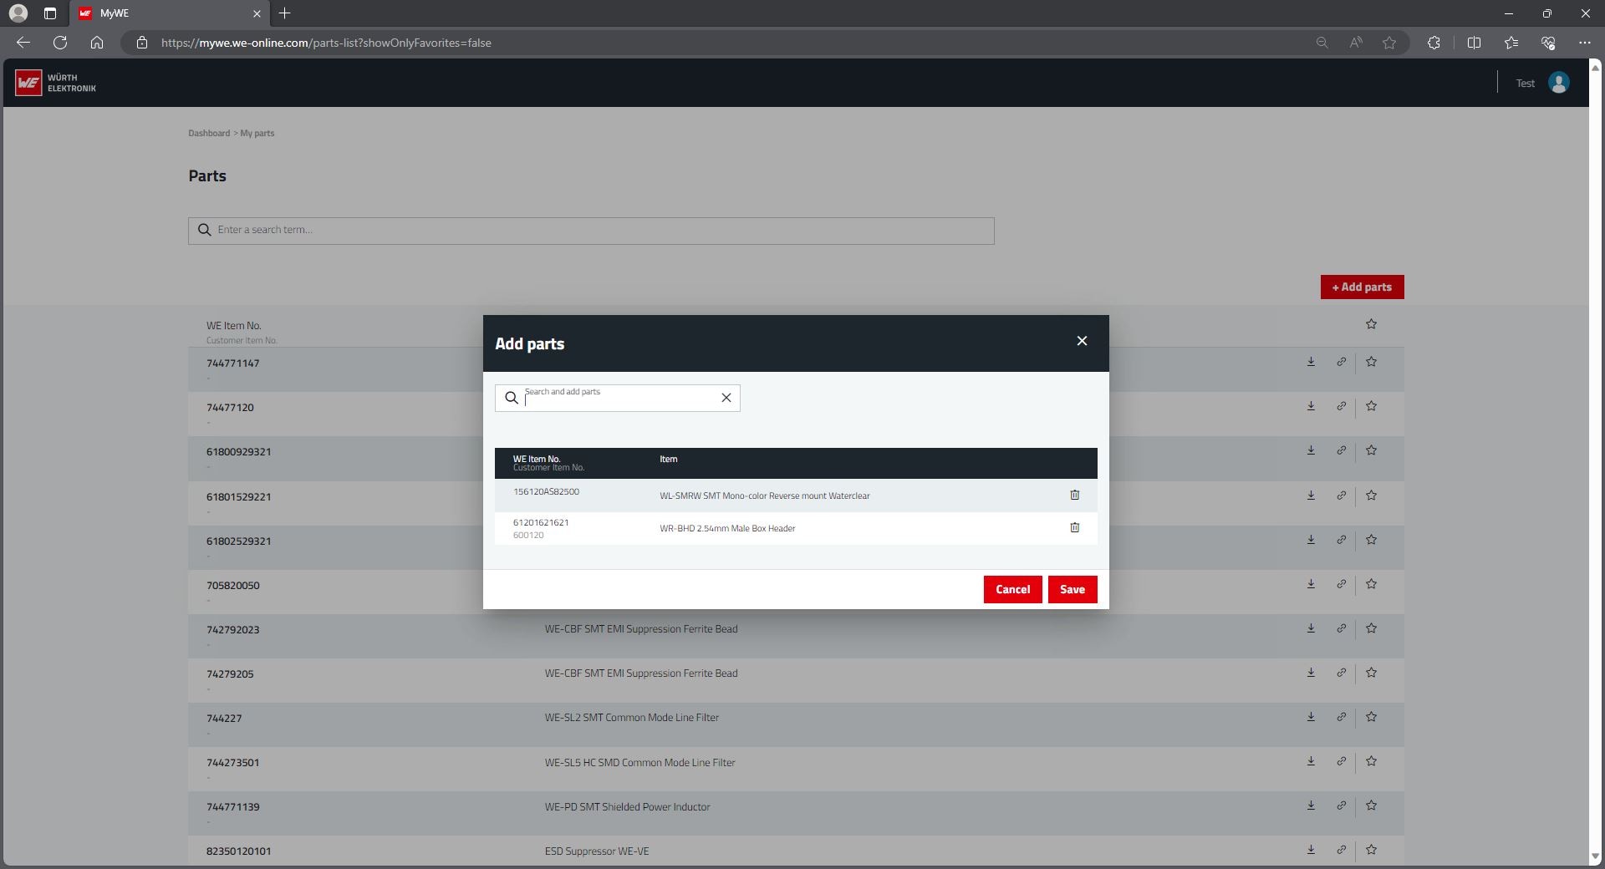The height and width of the screenshot is (869, 1605).
Task: Click the Parts page search field
Action: (591, 231)
